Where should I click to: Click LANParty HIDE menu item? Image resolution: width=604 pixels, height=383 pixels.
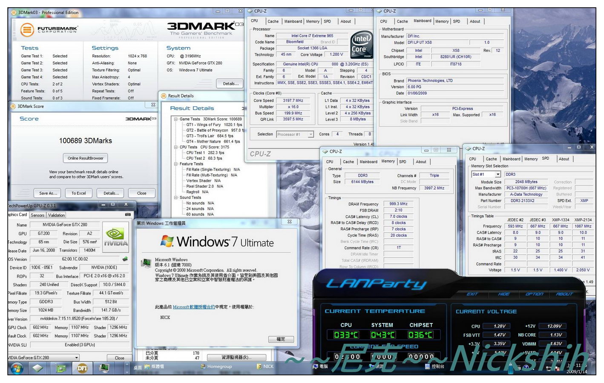coord(503,294)
